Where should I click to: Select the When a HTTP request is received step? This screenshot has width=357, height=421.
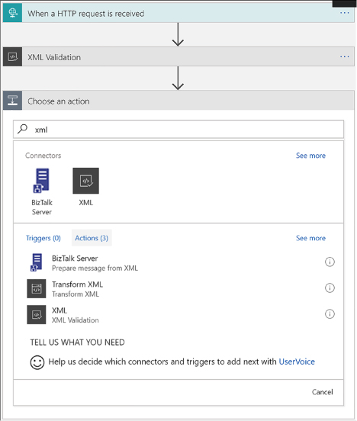click(178, 13)
